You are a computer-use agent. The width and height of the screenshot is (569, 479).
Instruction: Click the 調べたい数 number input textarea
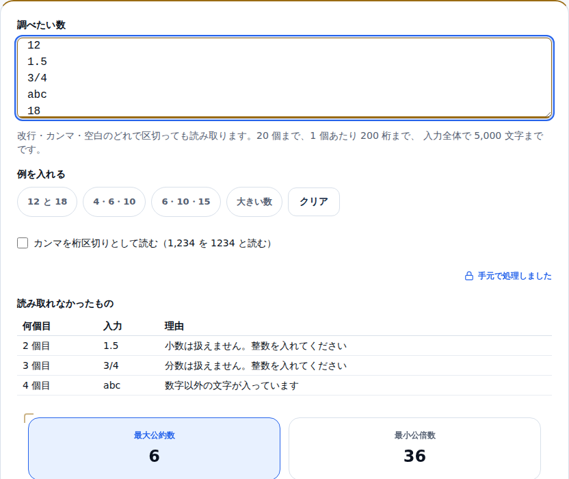284,78
